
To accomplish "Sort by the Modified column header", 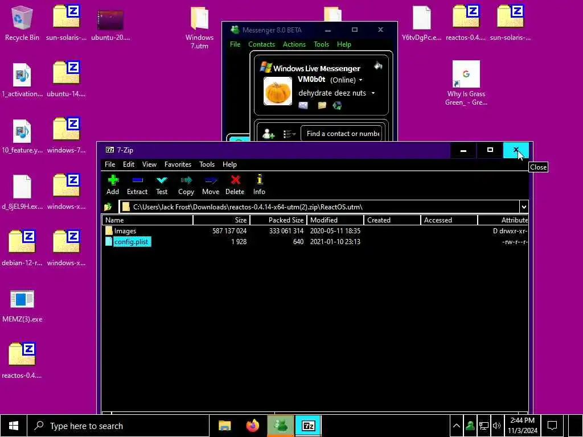I will 335,220.
